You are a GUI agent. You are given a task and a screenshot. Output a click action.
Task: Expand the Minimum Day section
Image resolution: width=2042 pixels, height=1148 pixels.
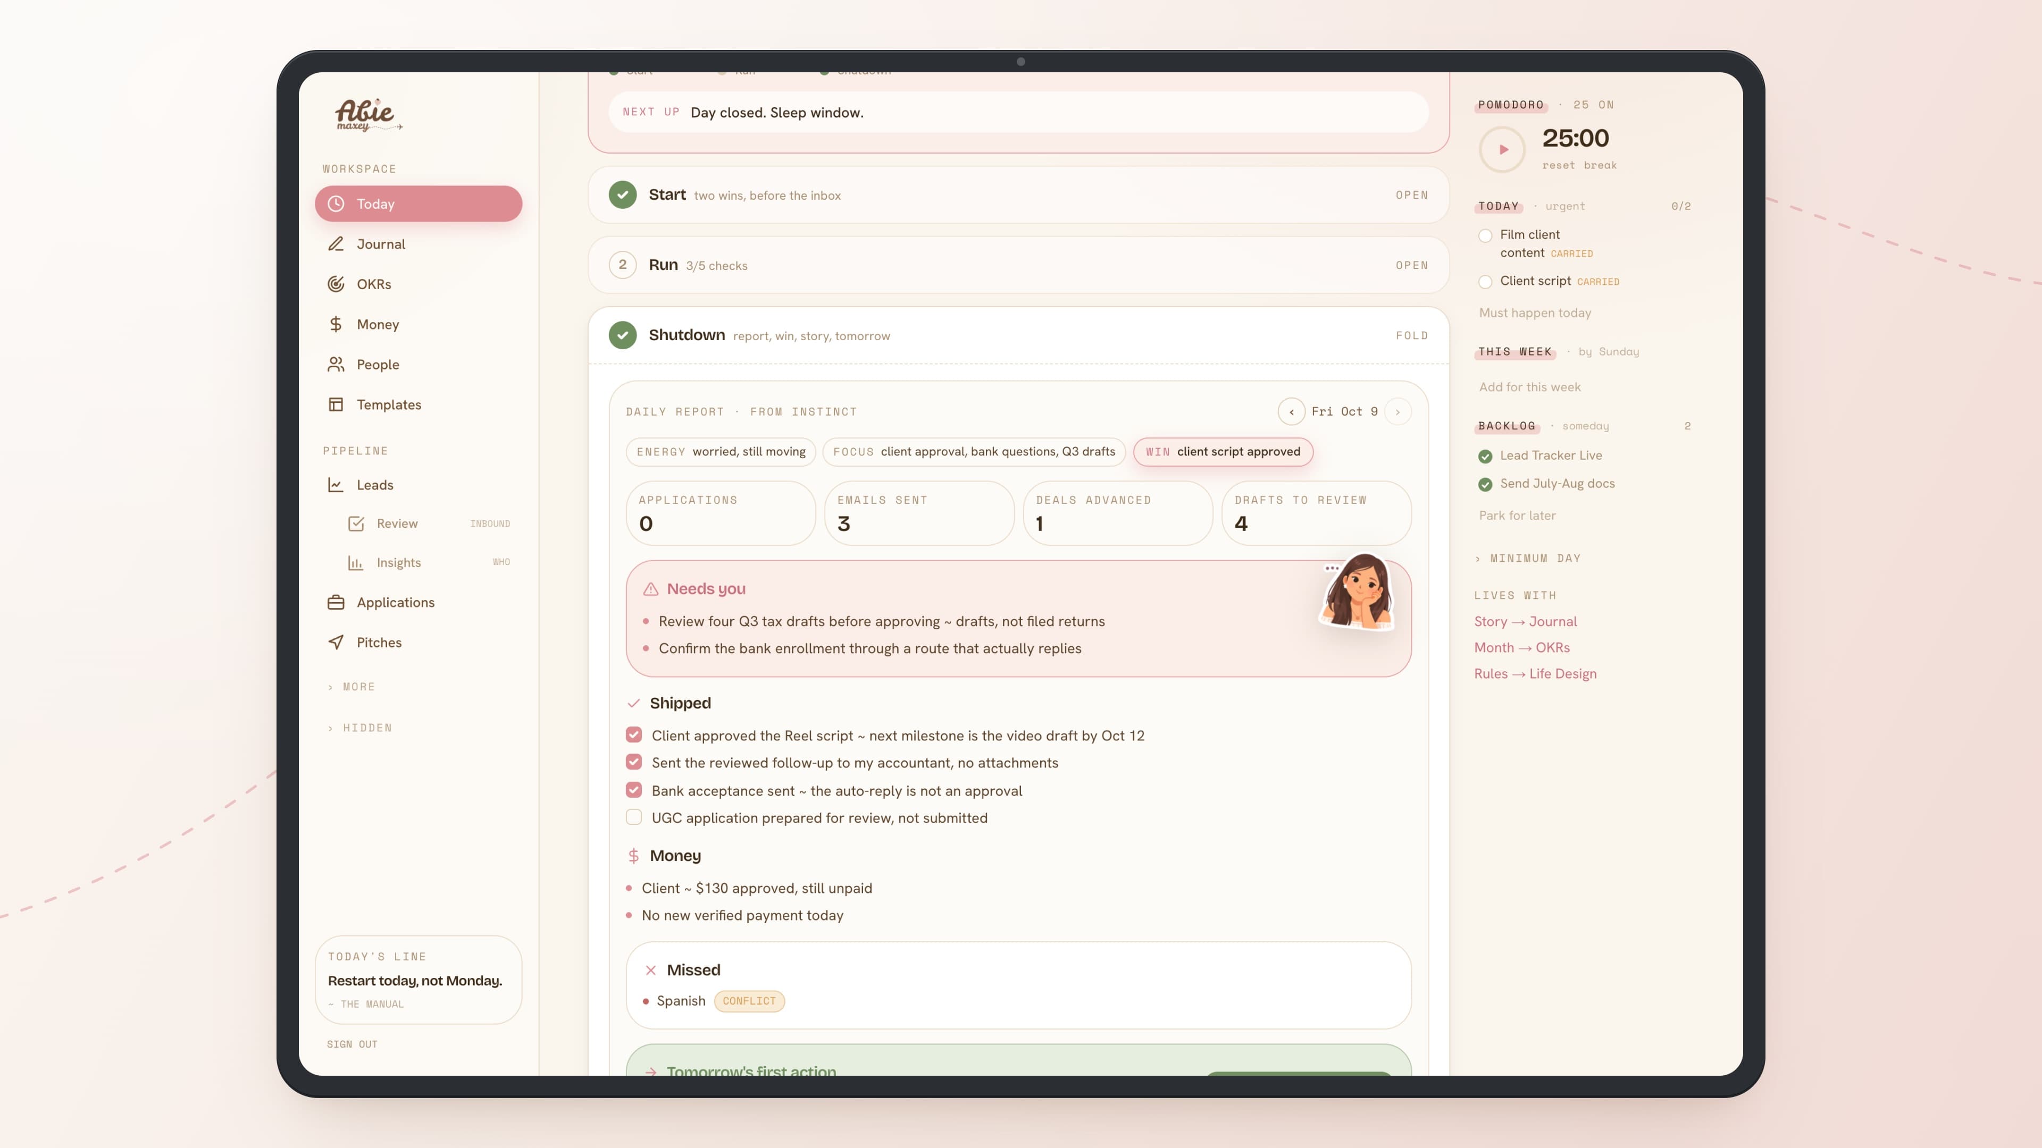coord(1528,559)
